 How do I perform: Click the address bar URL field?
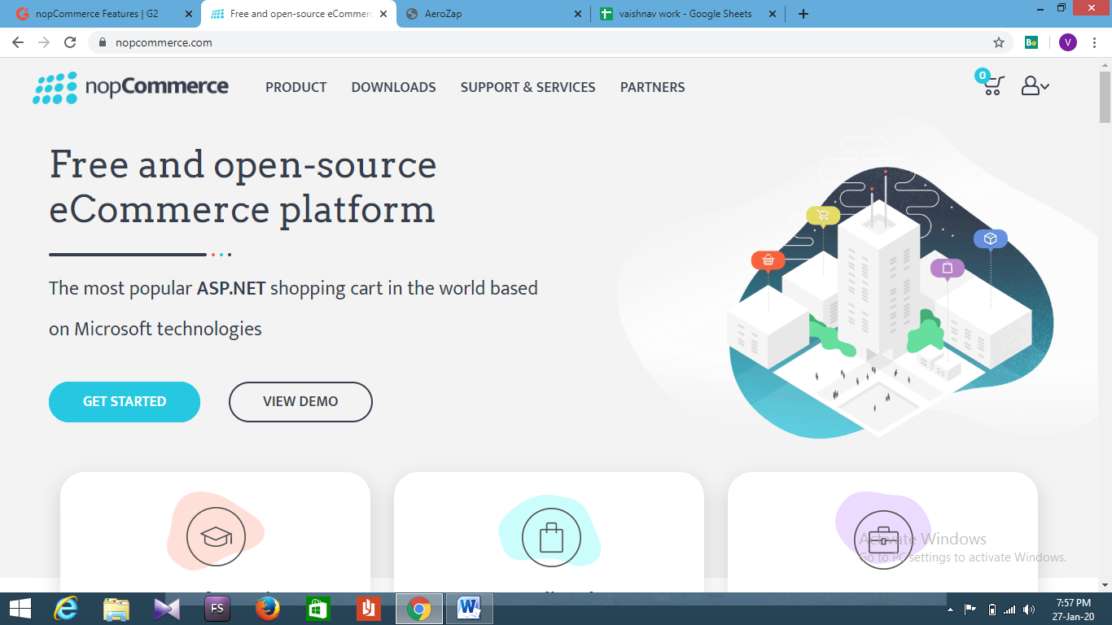[x=550, y=42]
